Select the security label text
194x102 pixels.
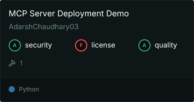point(38,45)
